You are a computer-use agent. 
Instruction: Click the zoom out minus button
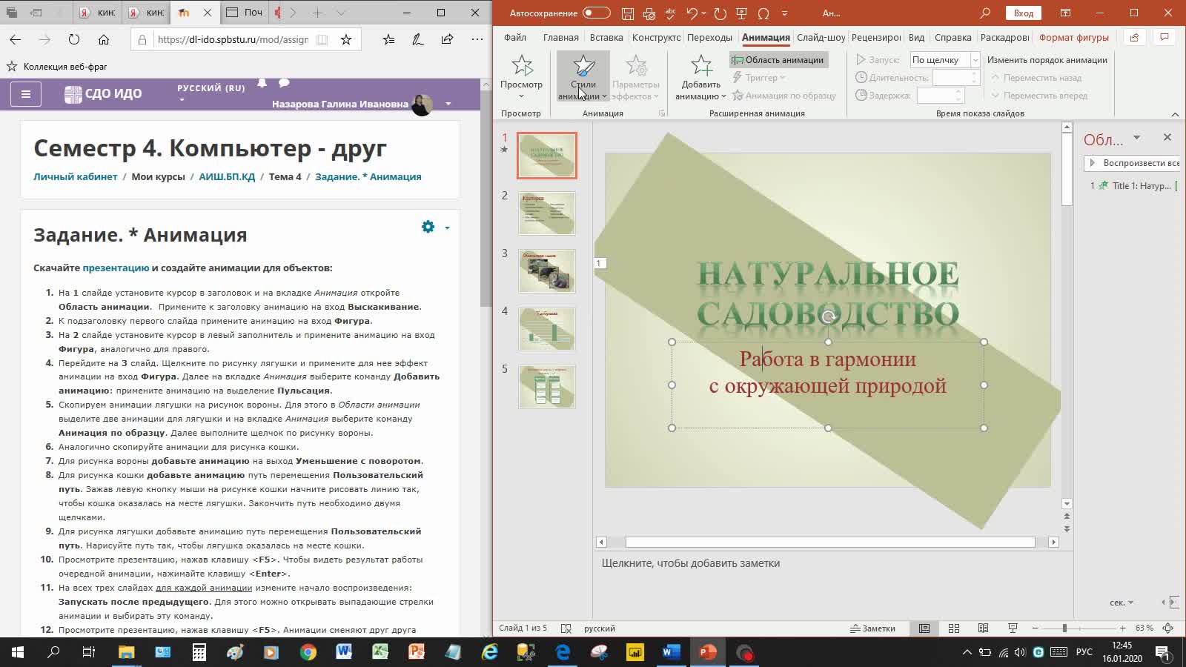pos(1035,628)
